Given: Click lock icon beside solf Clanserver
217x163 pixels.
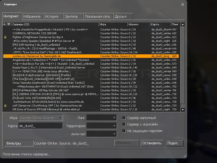Looking at the screenshot, I should coord(5,105).
